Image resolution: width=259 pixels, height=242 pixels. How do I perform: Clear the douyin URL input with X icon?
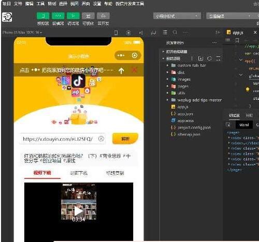coord(101,139)
